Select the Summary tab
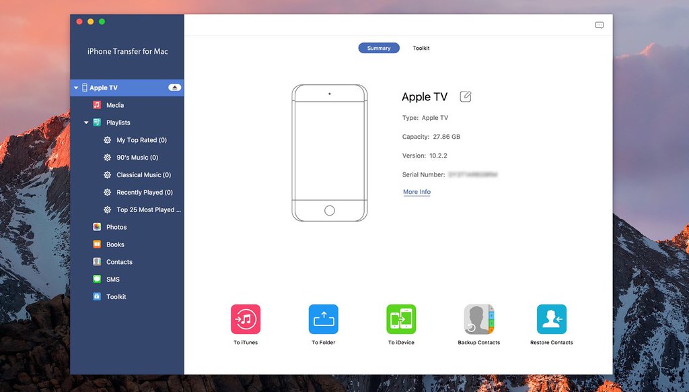Viewport: 689px width, 392px height. click(379, 48)
